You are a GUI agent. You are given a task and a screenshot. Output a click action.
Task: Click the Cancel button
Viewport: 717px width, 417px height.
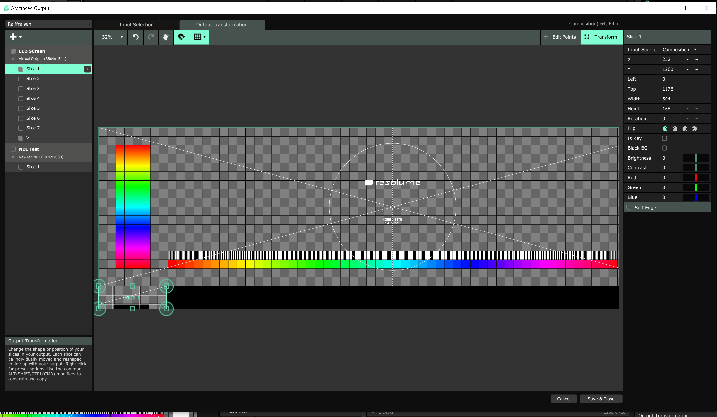[563, 399]
